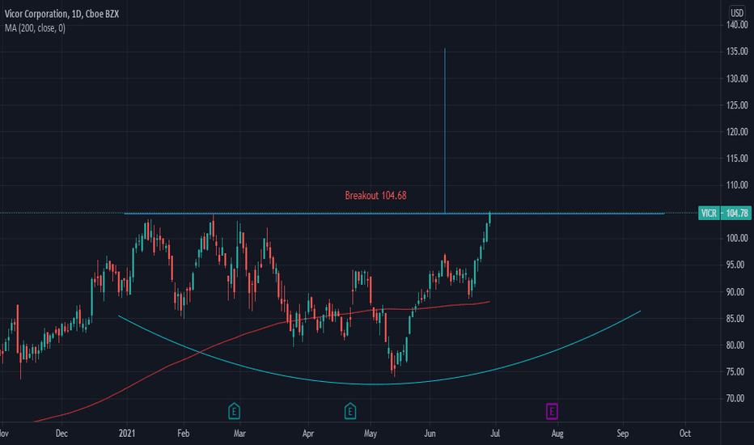Click the 80.00 price axis label
Viewport: 754px width, 445px height.
click(737, 345)
